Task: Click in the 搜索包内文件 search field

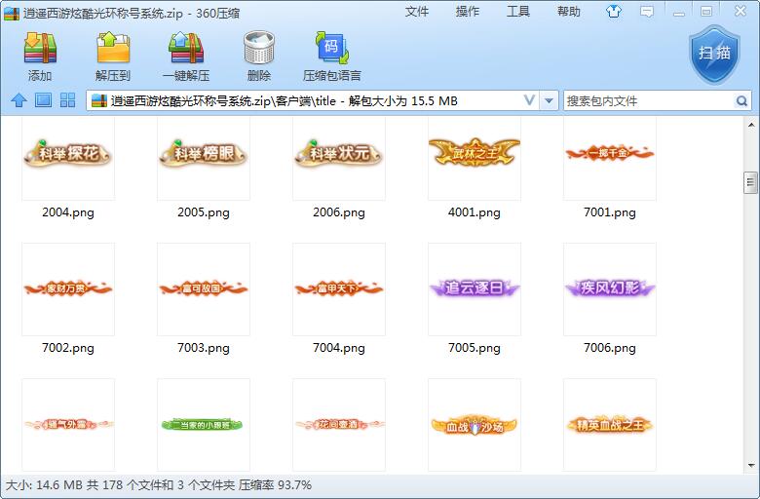Action: (x=647, y=100)
